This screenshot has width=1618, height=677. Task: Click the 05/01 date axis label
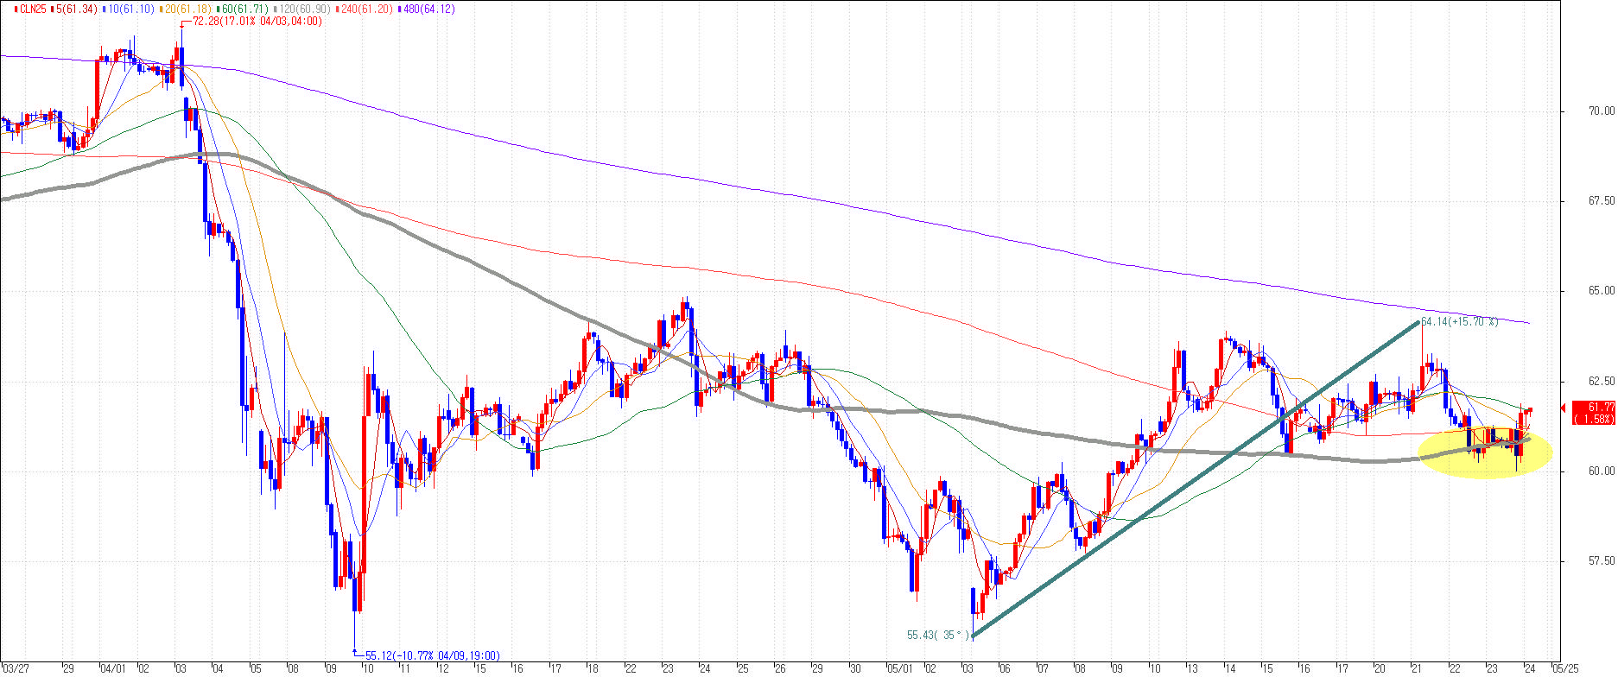[x=901, y=668]
